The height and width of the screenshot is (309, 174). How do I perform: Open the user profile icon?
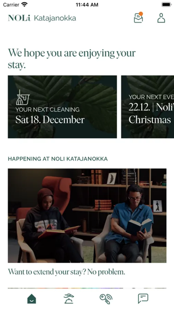(161, 18)
